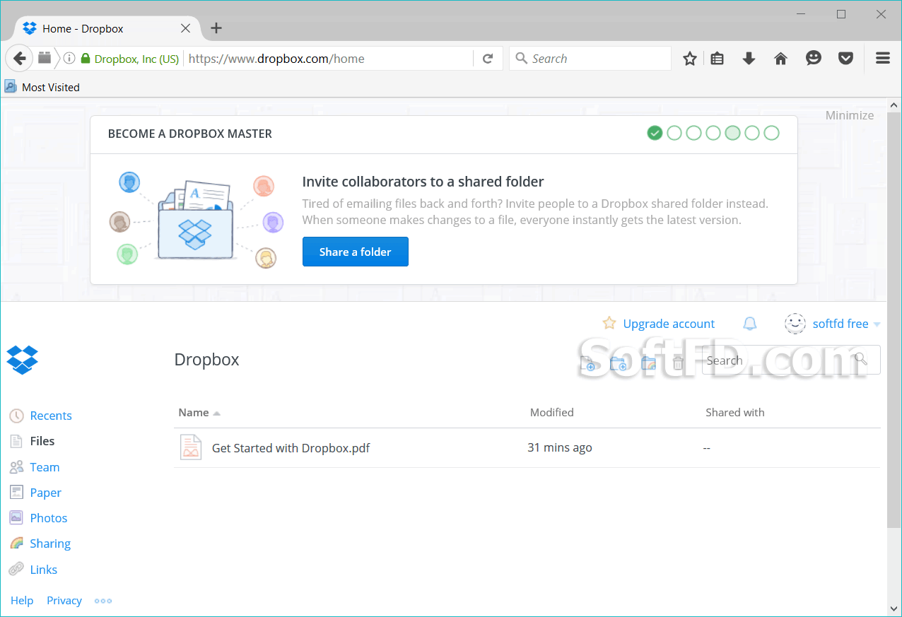Click the new folder icon
902x617 pixels.
(618, 363)
